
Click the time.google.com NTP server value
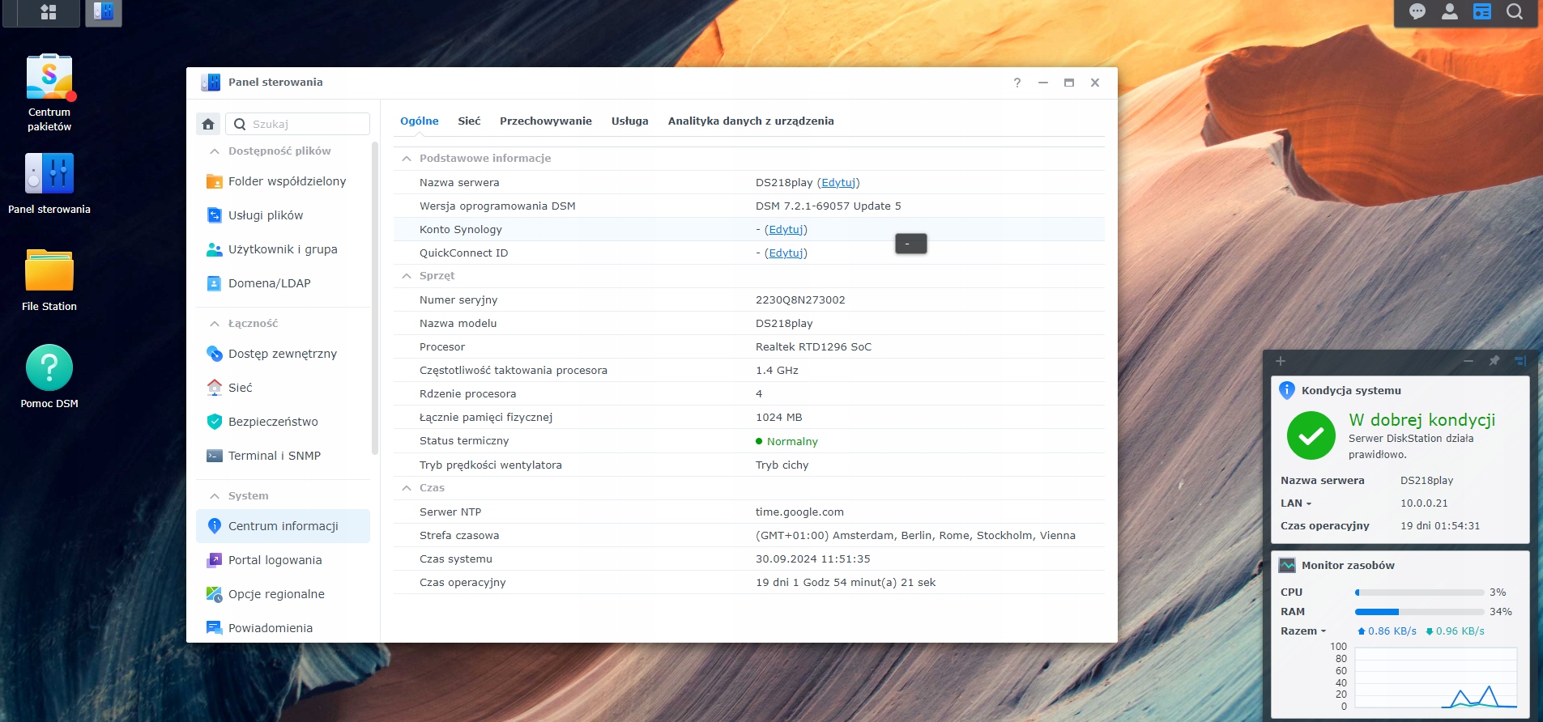click(799, 512)
